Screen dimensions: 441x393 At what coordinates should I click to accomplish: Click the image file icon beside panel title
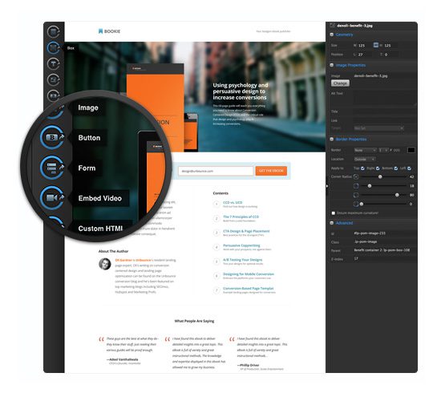(333, 26)
